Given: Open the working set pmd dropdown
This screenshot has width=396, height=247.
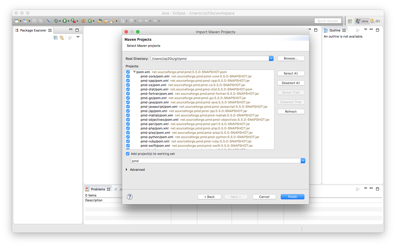Looking at the screenshot, I should [x=303, y=161].
